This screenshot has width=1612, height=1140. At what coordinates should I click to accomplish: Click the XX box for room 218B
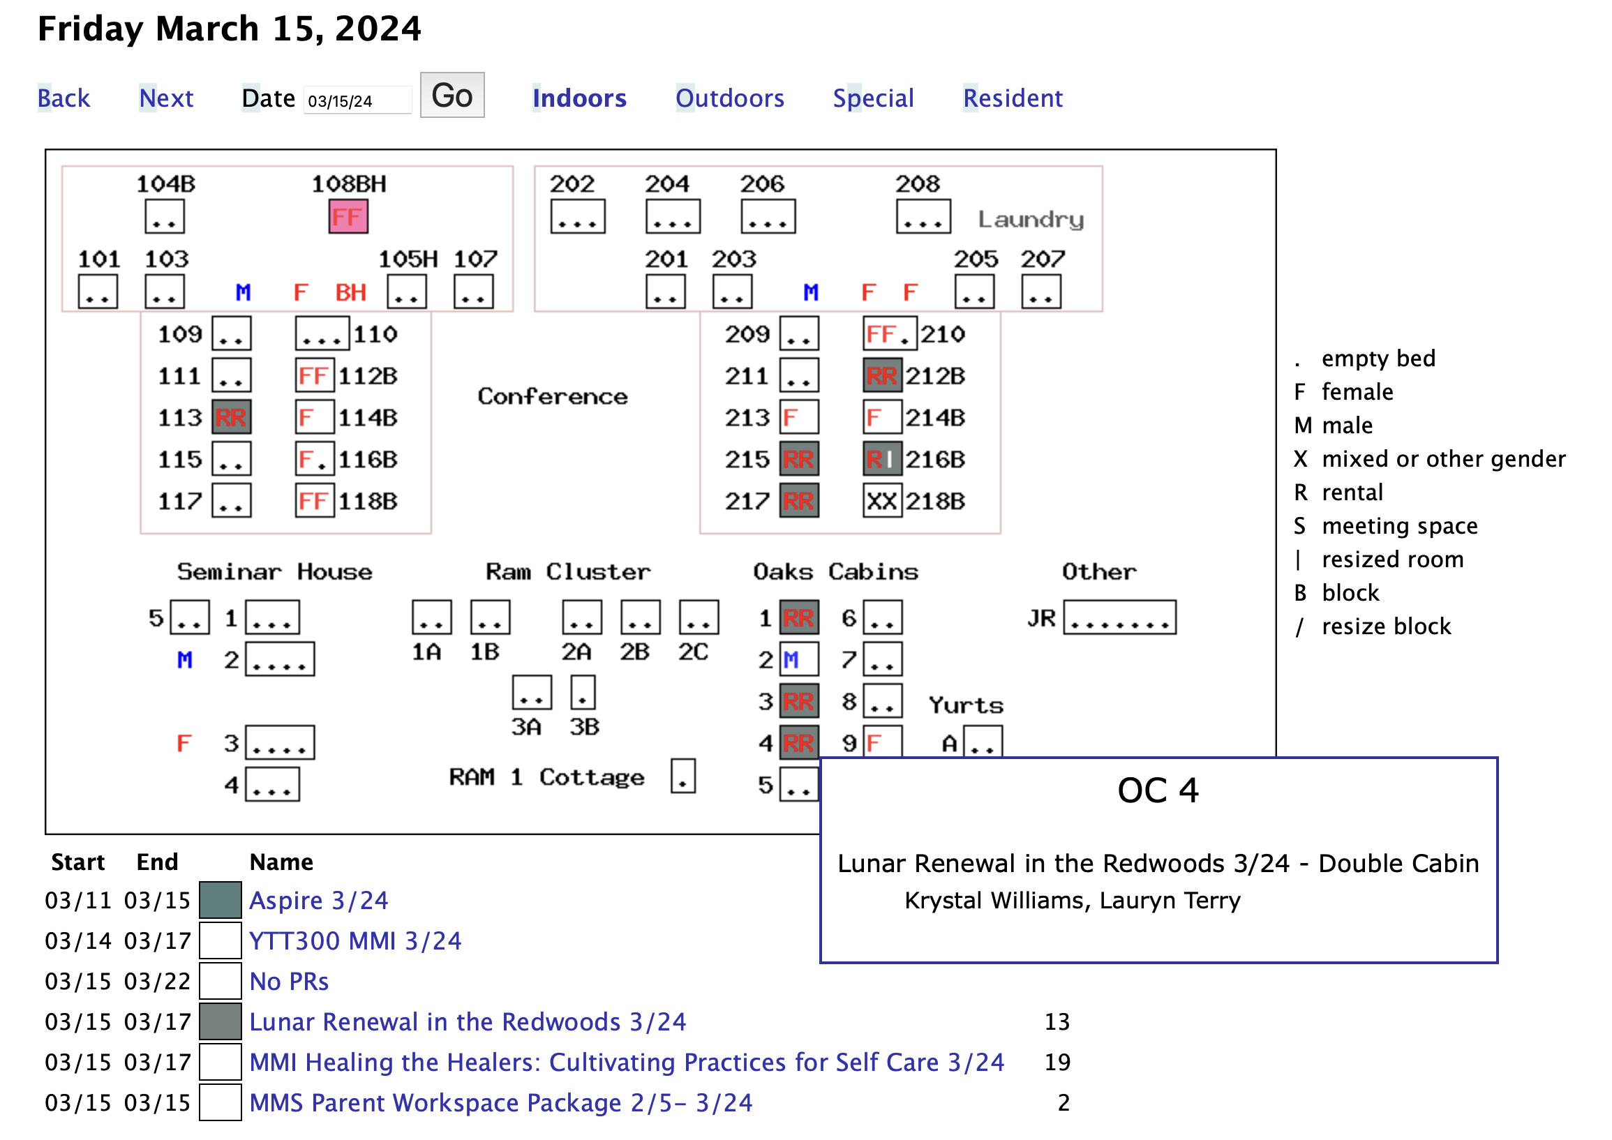(882, 501)
